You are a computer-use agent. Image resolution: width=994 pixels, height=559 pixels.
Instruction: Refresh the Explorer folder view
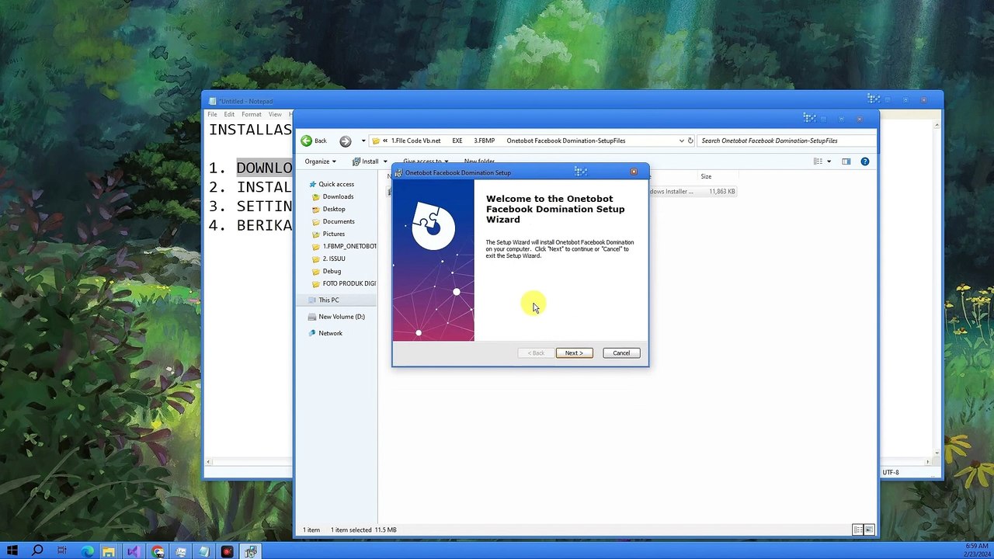click(x=690, y=141)
